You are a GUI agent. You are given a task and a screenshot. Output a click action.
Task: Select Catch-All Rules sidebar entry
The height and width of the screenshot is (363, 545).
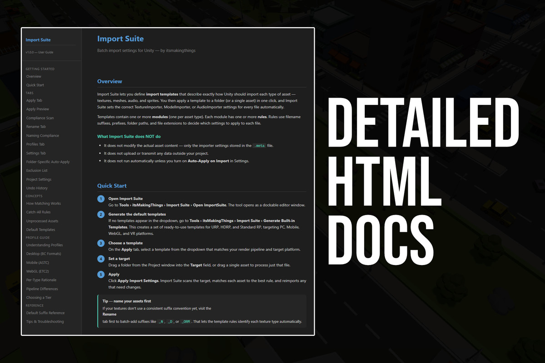coord(38,212)
